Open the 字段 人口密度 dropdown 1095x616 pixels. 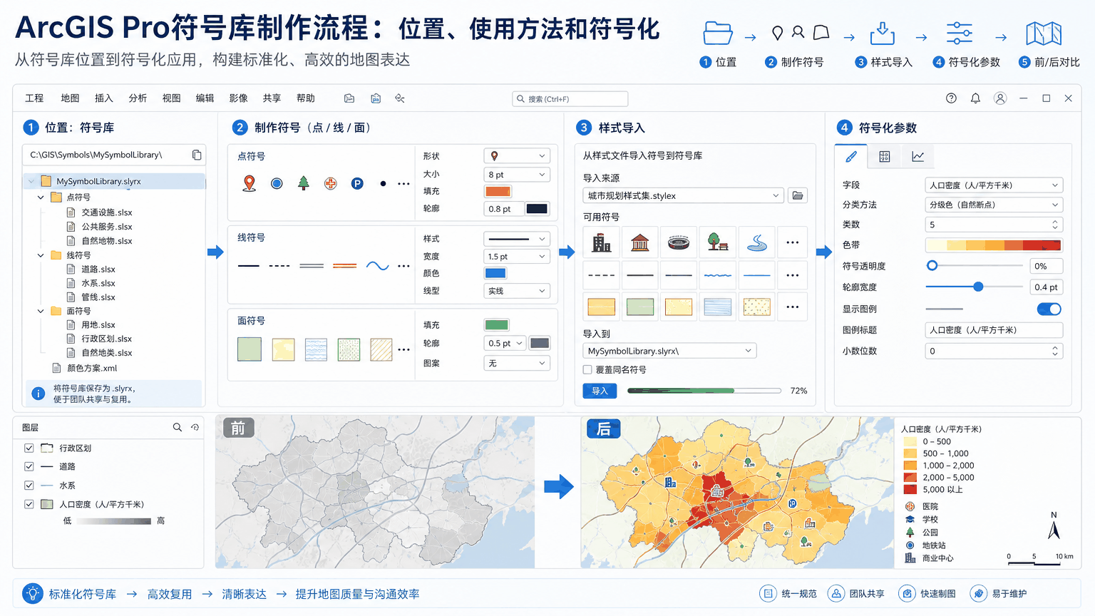tap(994, 185)
